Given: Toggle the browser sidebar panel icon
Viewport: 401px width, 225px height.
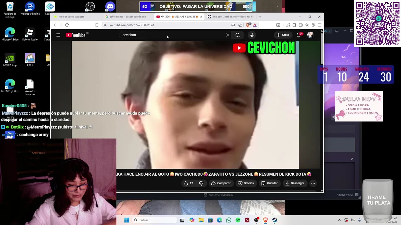Looking at the screenshot, I should [294, 25].
